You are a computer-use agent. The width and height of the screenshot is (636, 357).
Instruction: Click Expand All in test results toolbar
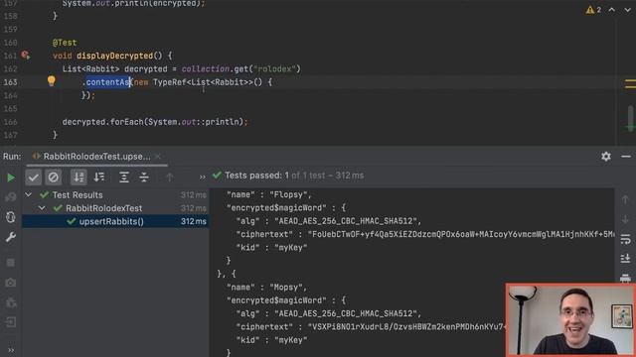pos(123,178)
